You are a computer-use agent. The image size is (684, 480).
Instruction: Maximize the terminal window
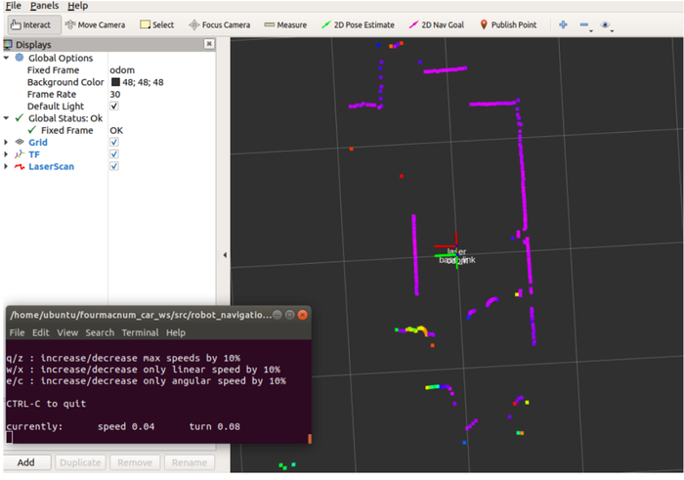pyautogui.click(x=289, y=315)
